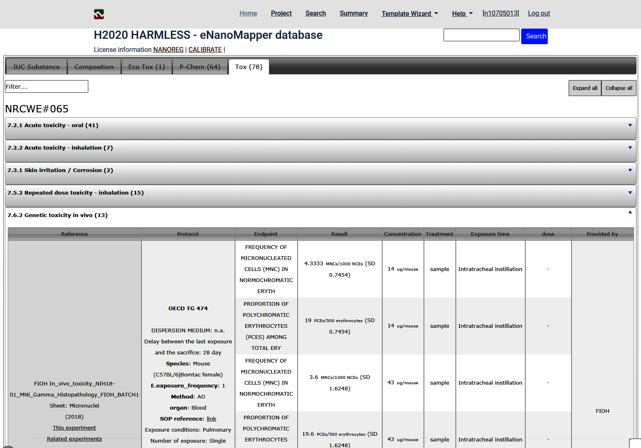
Task: Click the Collapse all button
Action: click(x=619, y=88)
